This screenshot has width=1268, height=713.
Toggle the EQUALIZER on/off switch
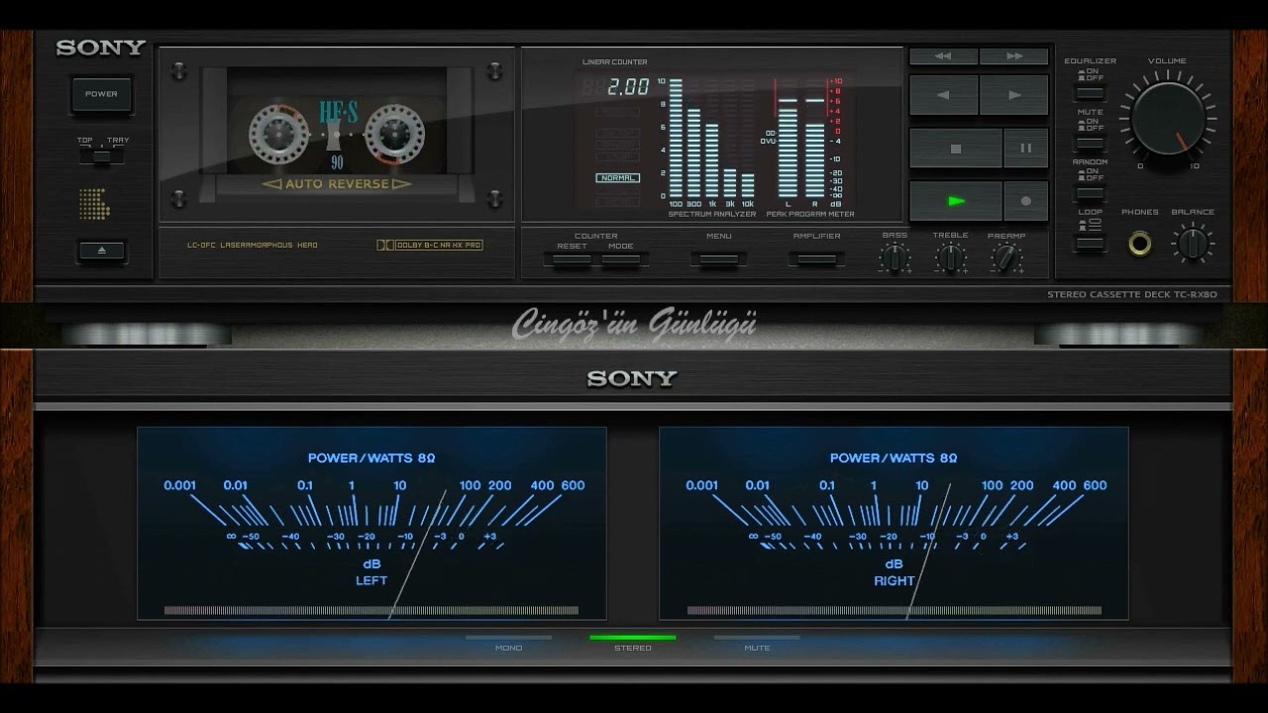click(x=1090, y=91)
